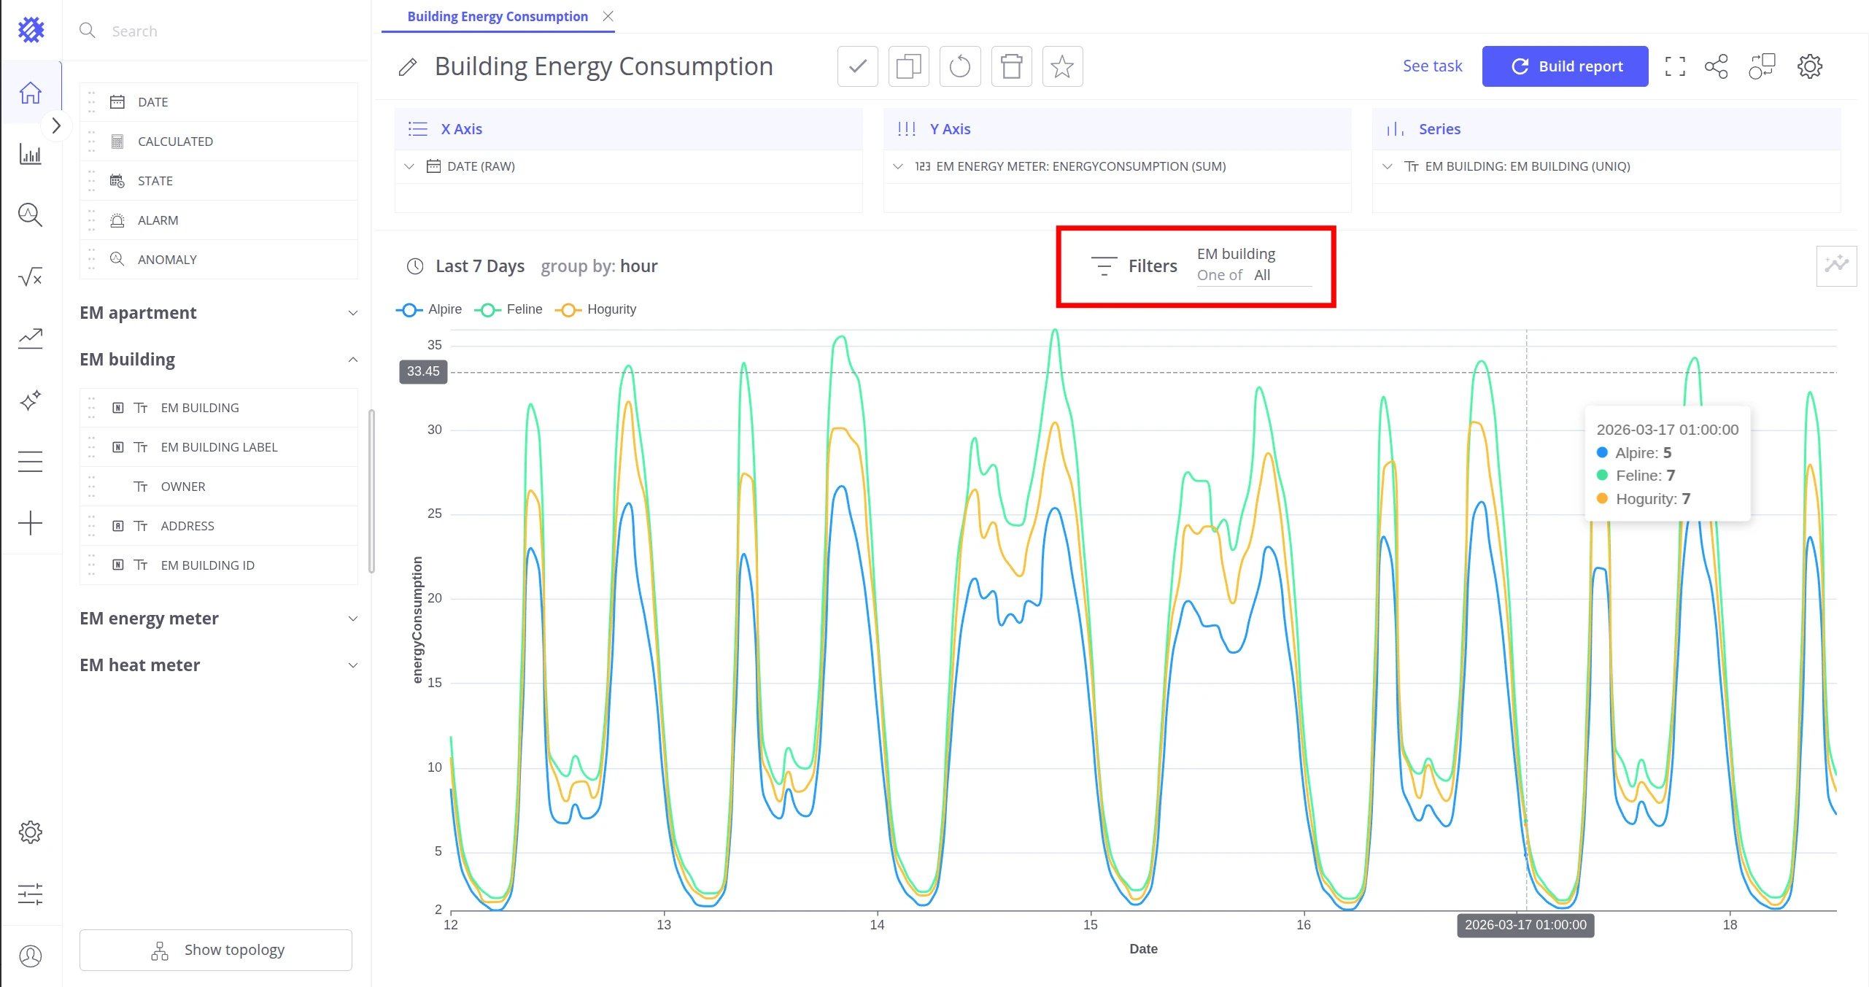
Task: Click the Build report button
Action: 1565,66
